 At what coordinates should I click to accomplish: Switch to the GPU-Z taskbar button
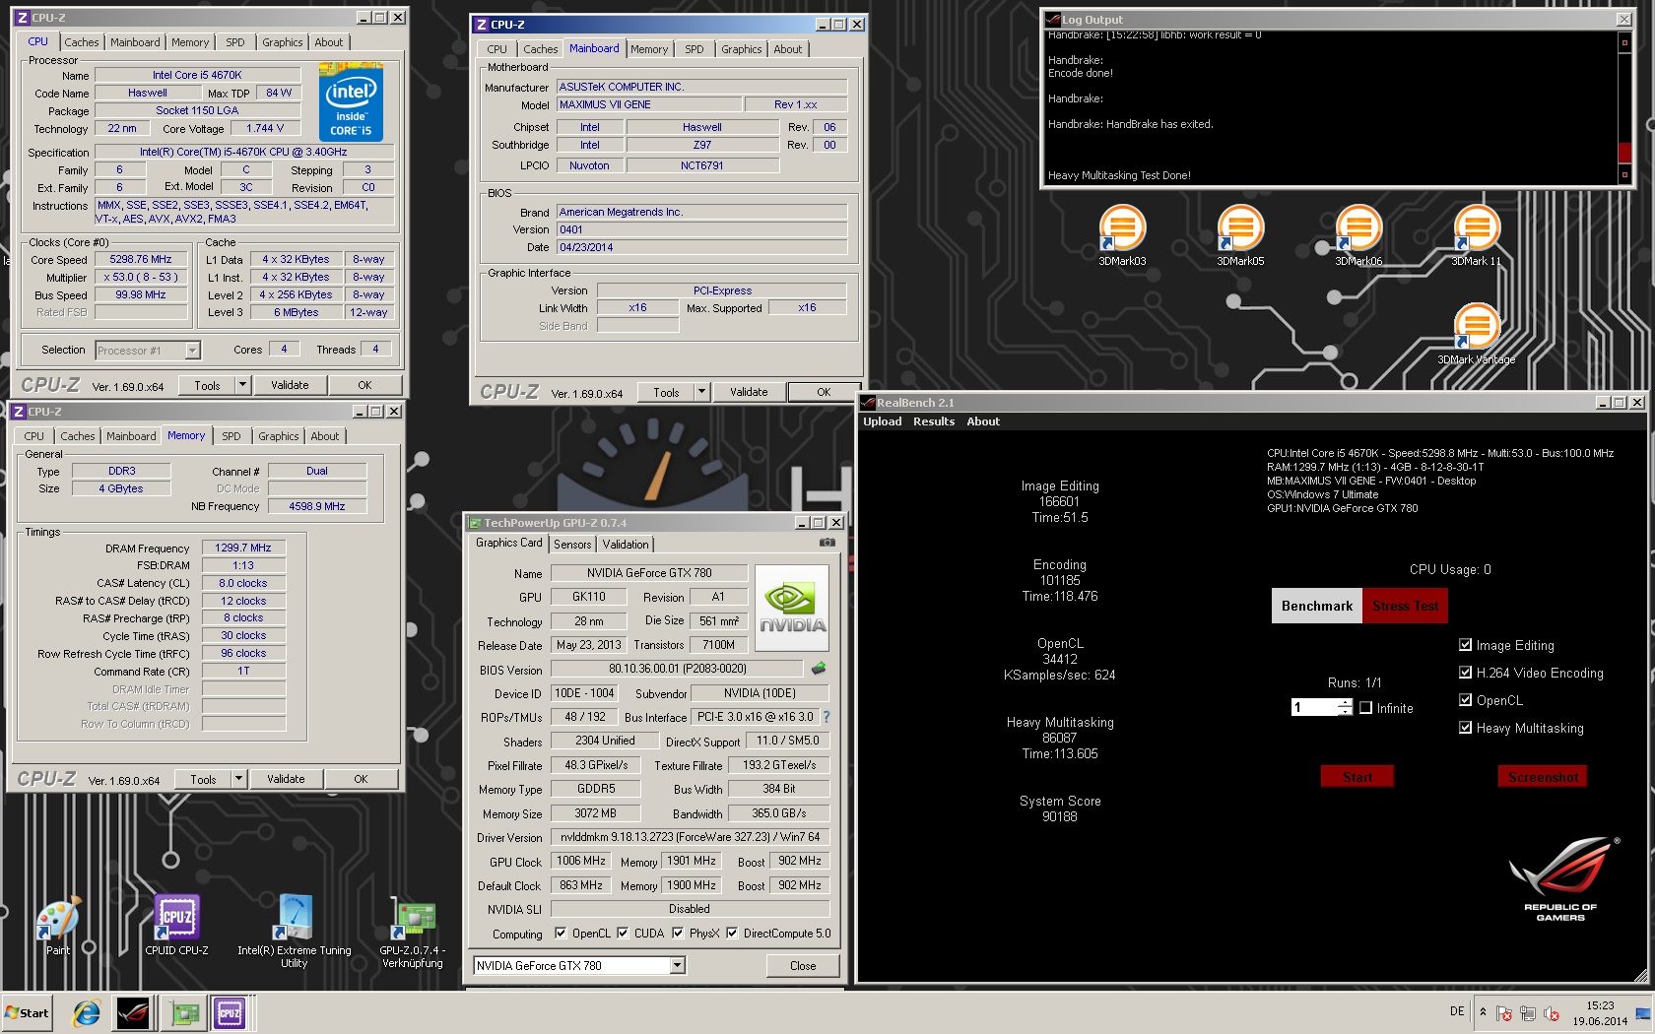pos(184,1012)
